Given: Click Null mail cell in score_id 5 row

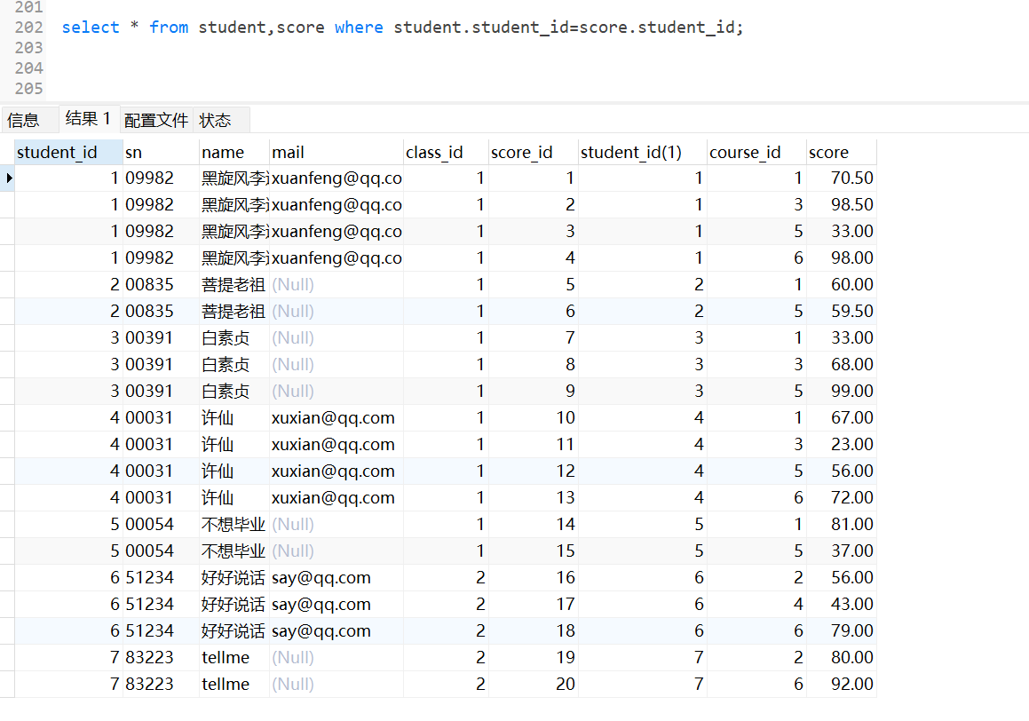Looking at the screenshot, I should click(x=336, y=284).
